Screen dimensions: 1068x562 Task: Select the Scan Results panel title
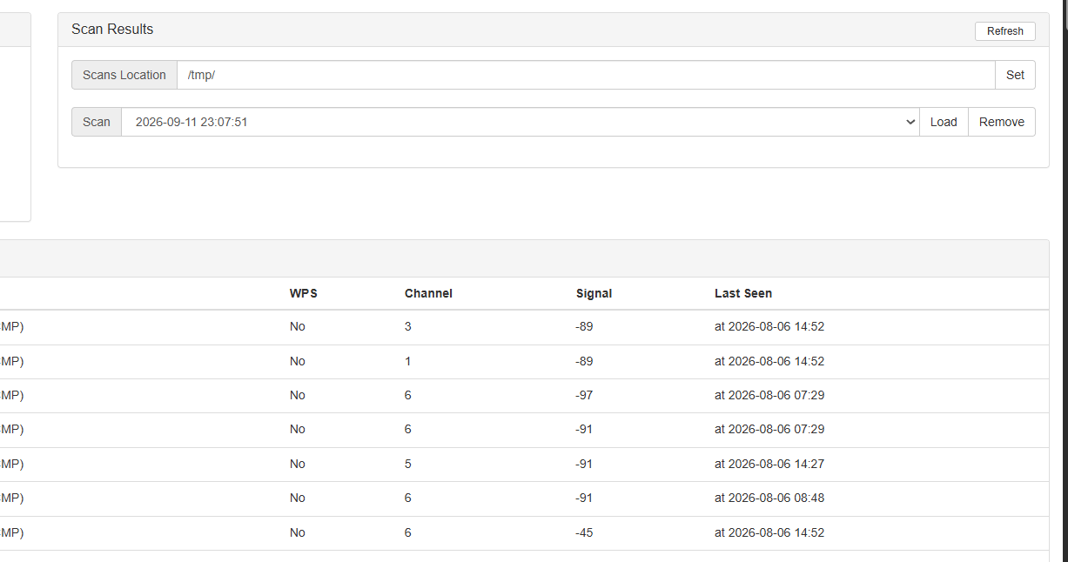point(112,29)
